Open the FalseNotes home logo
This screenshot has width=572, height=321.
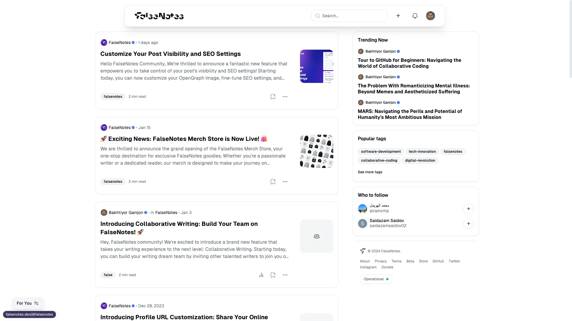pos(159,16)
